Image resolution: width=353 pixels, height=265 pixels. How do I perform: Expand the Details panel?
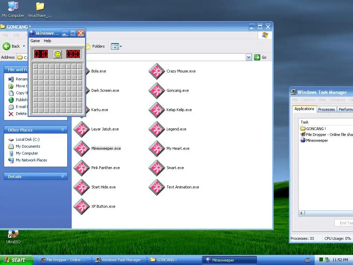63,176
